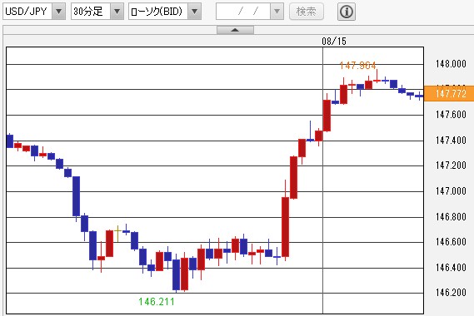Click the 147.400 price axis label

point(451,140)
